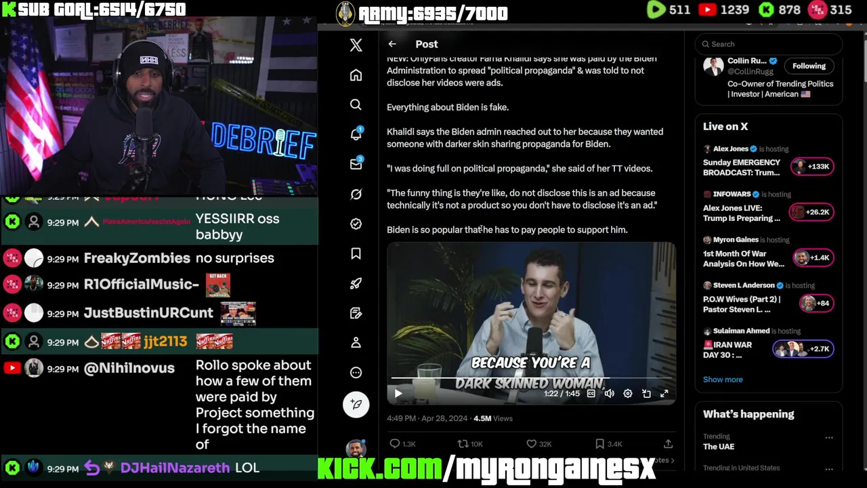Viewport: 867px width, 488px height.
Task: Open the More circle-dots icon
Action: click(356, 373)
